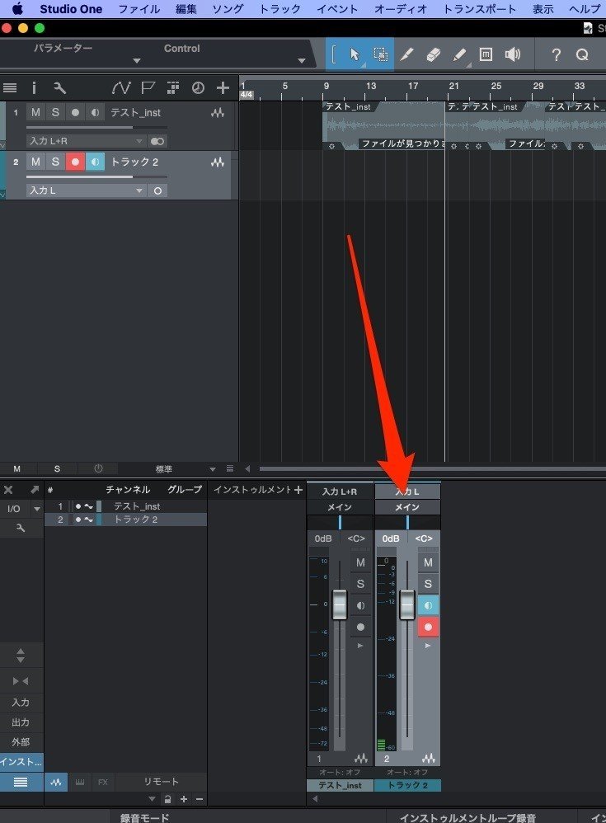Open the ソング menu
606x823 pixels.
click(228, 9)
